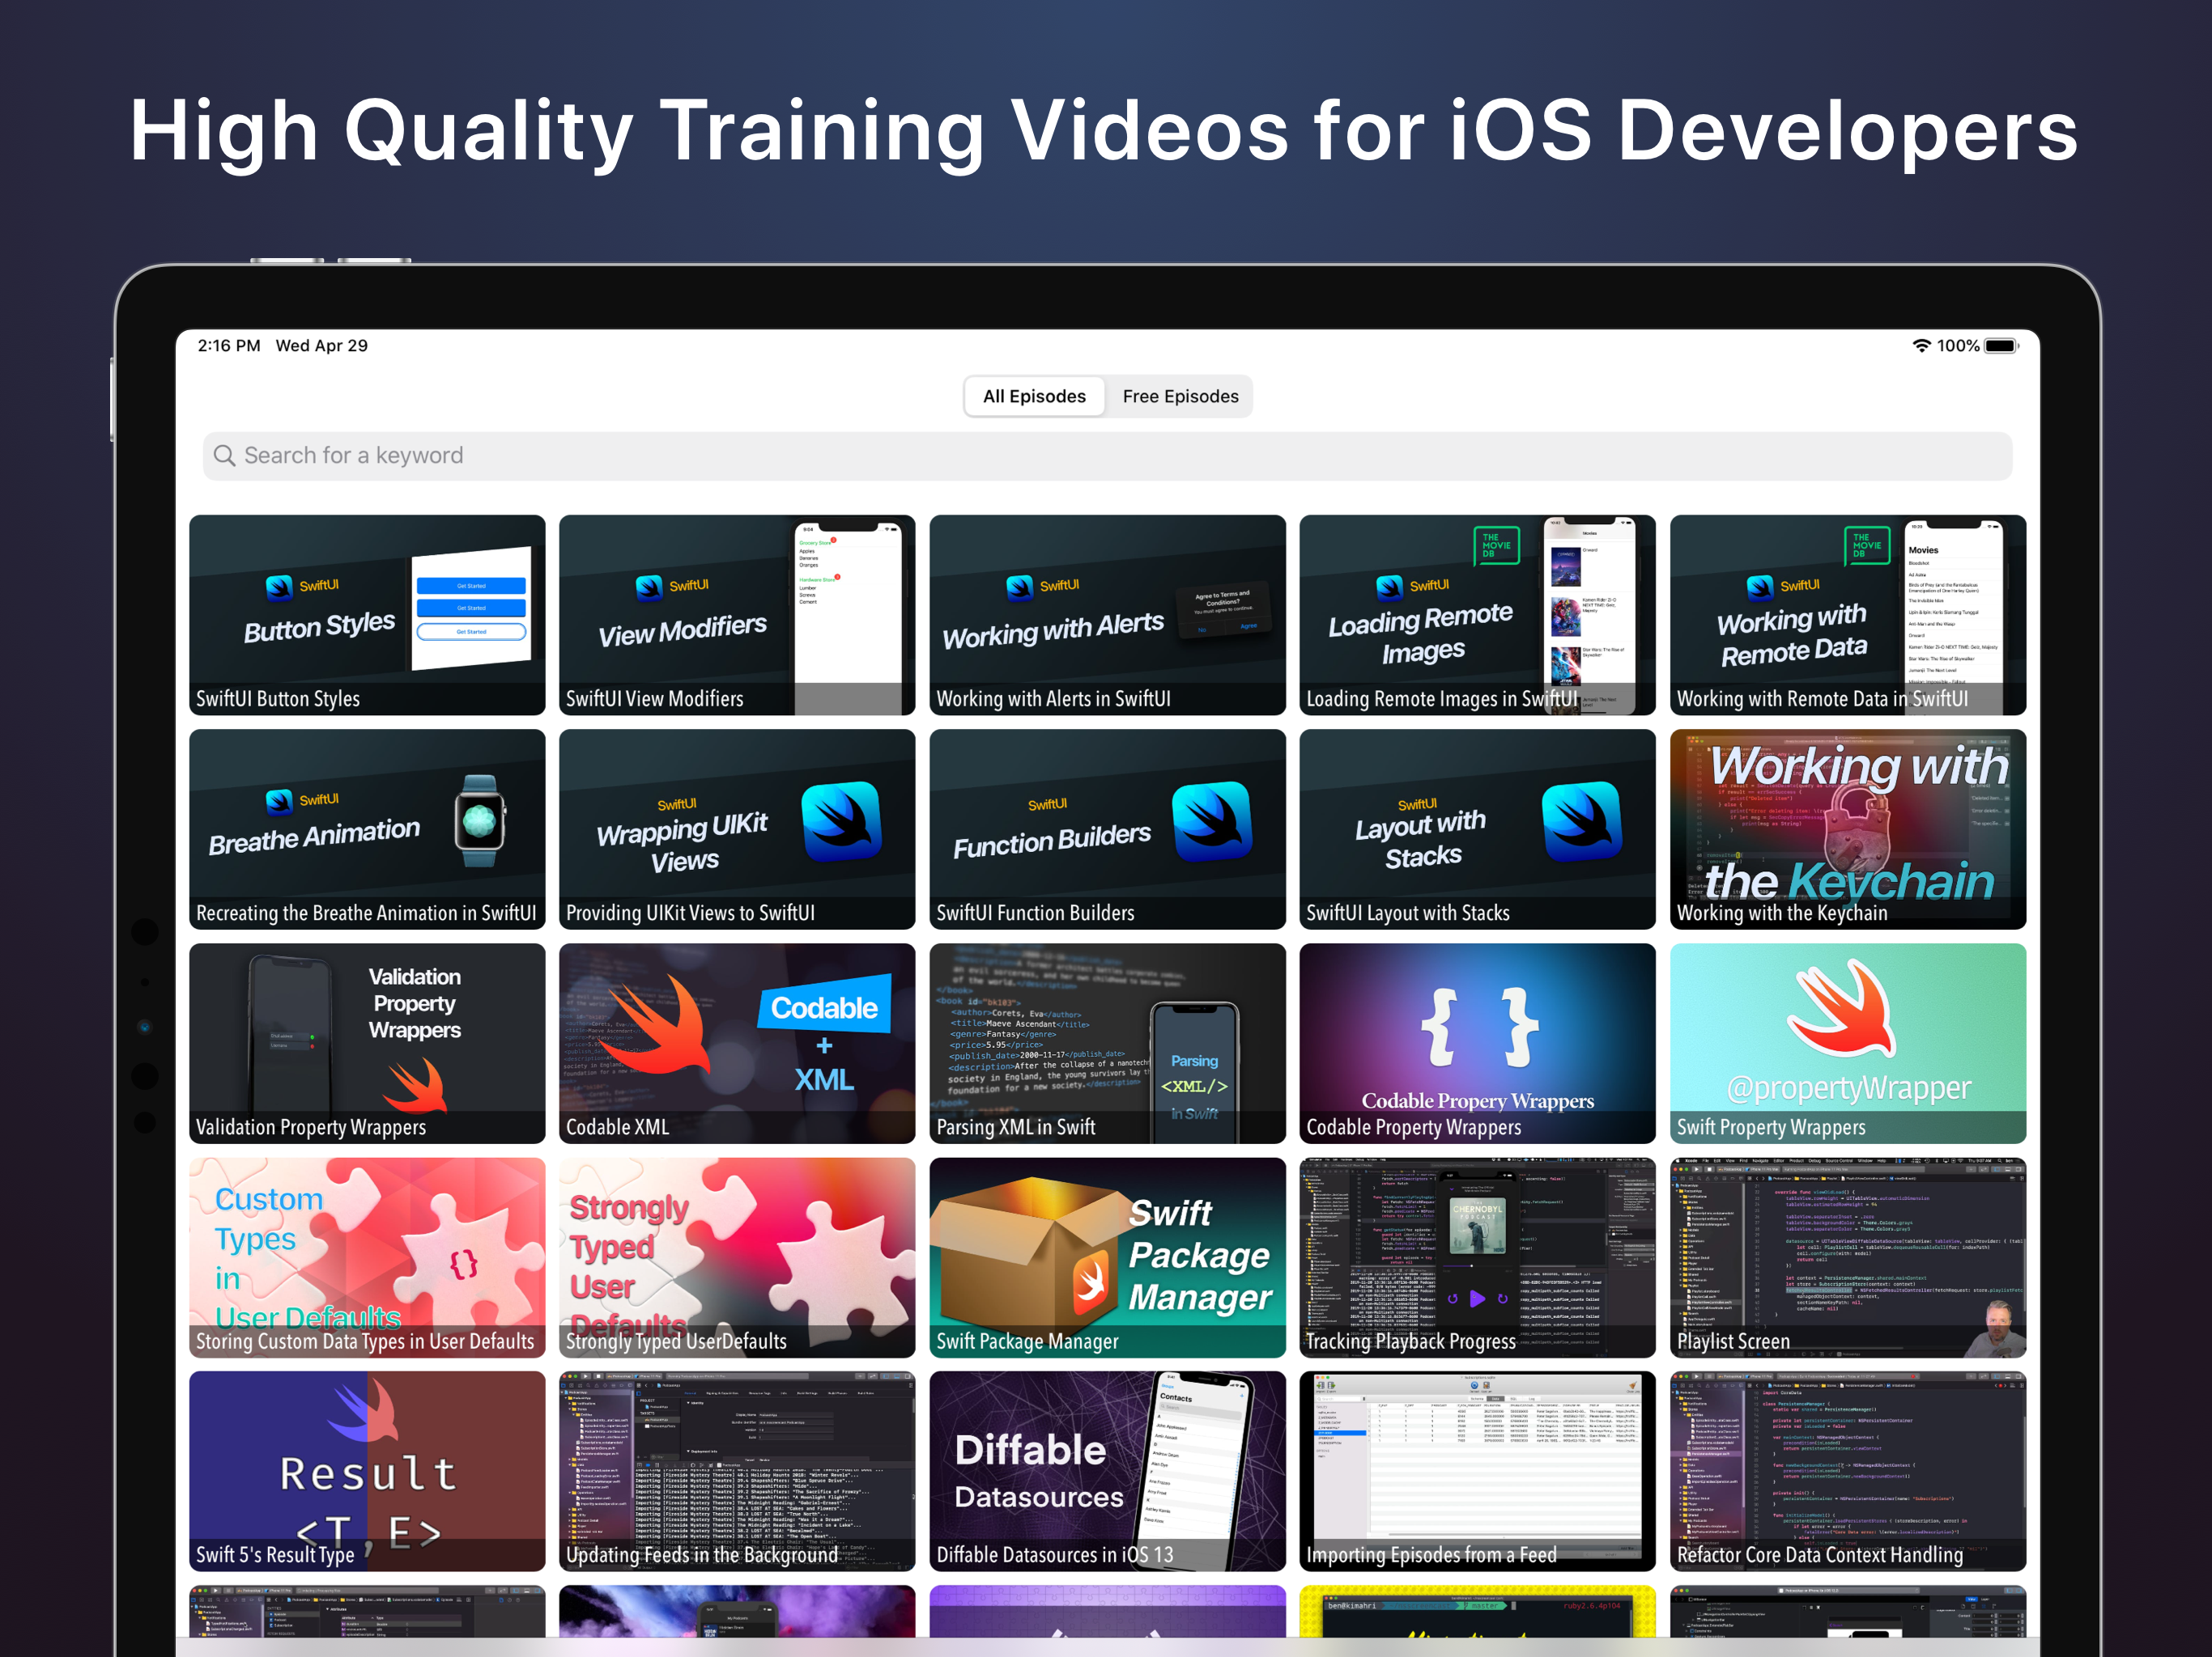This screenshot has width=2212, height=1657.
Task: Open Swift Property Wrappers episode
Action: pos(1848,1044)
